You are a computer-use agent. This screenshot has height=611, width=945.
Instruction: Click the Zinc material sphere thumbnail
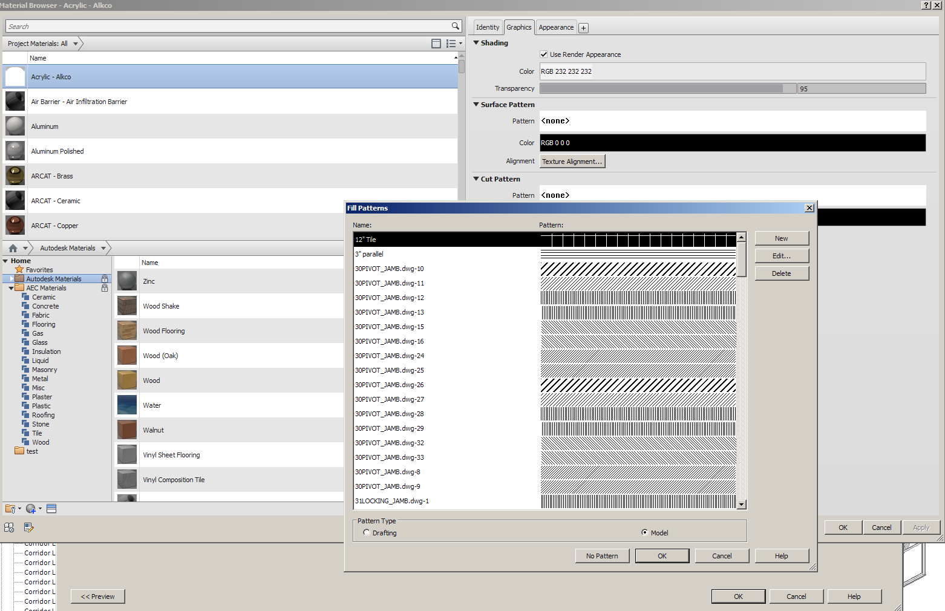(x=127, y=281)
